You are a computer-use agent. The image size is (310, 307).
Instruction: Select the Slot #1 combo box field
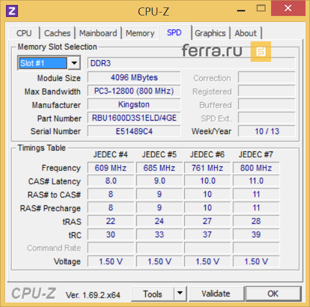click(x=42, y=63)
